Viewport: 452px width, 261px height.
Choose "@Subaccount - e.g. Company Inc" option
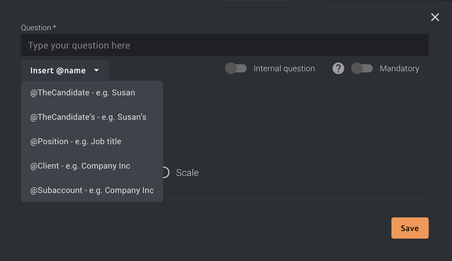[92, 190]
